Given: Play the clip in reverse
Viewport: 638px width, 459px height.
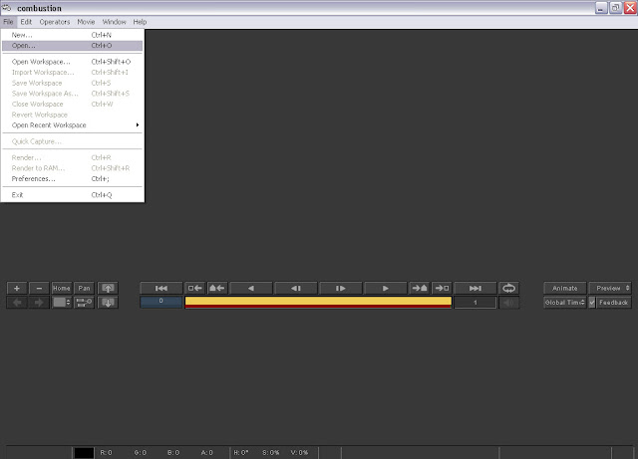Looking at the screenshot, I should [251, 289].
